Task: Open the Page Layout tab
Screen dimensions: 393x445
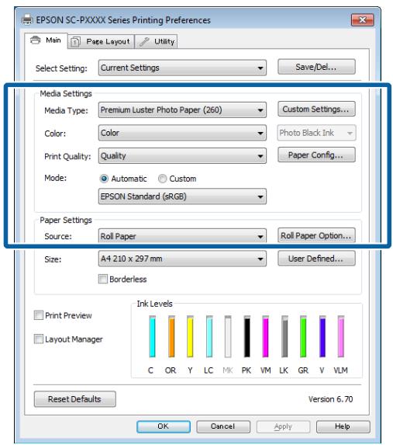Action: pyautogui.click(x=101, y=42)
